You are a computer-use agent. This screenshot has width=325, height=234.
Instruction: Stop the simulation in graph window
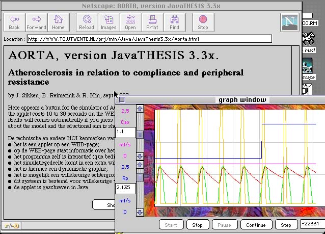click(198, 225)
